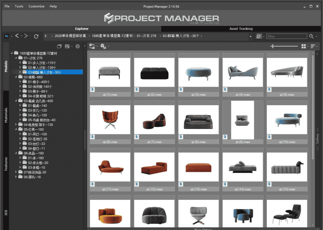Collapse the 02-椅凳--660 folder
This screenshot has width=323, height=230.
(16, 77)
